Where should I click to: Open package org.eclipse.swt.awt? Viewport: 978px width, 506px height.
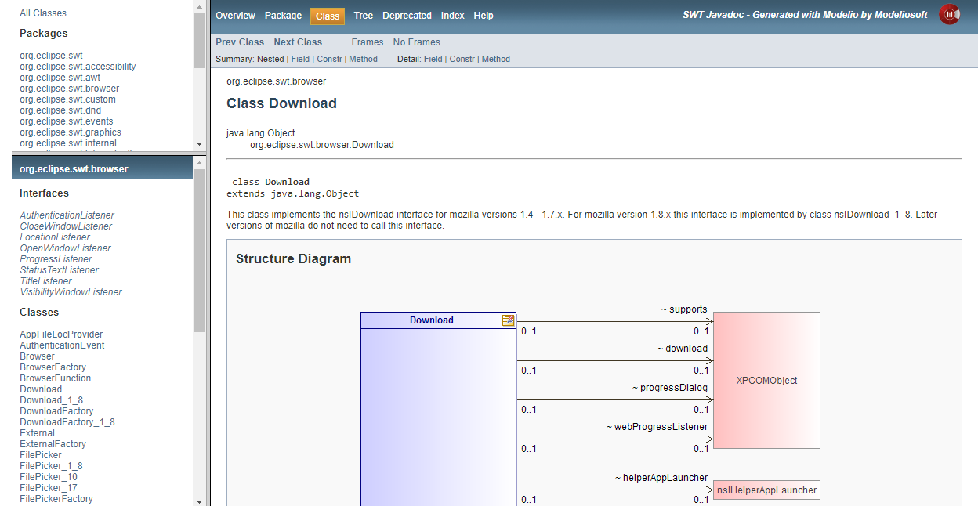coord(60,78)
